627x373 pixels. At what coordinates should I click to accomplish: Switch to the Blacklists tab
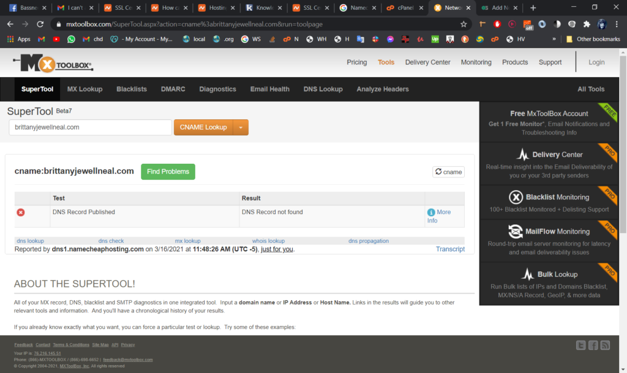(132, 89)
